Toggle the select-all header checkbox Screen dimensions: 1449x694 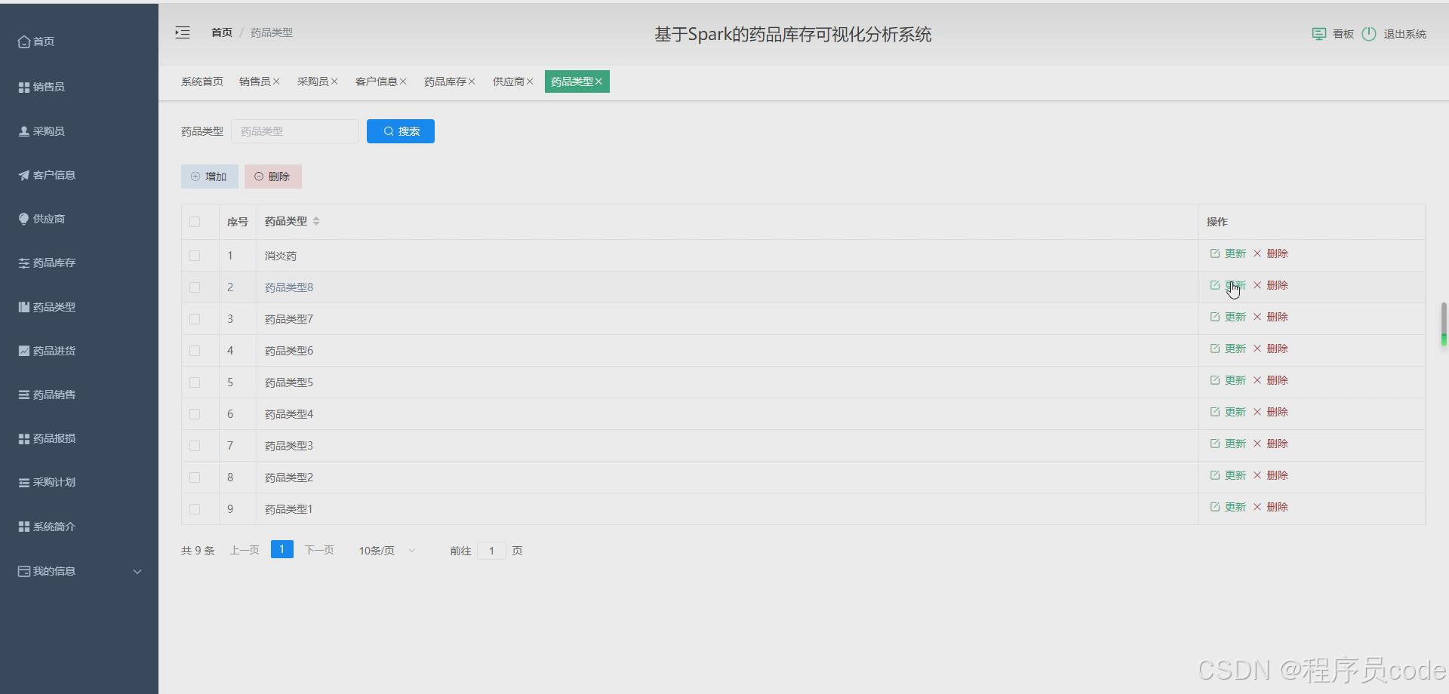pos(195,222)
